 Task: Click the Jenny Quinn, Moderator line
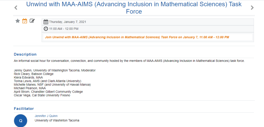55,70
